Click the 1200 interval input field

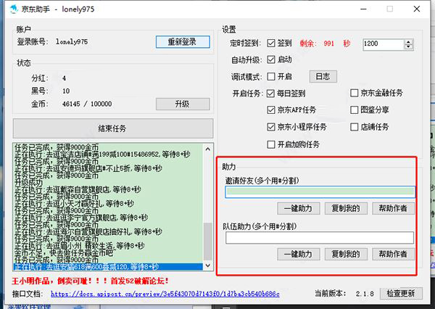[383, 44]
